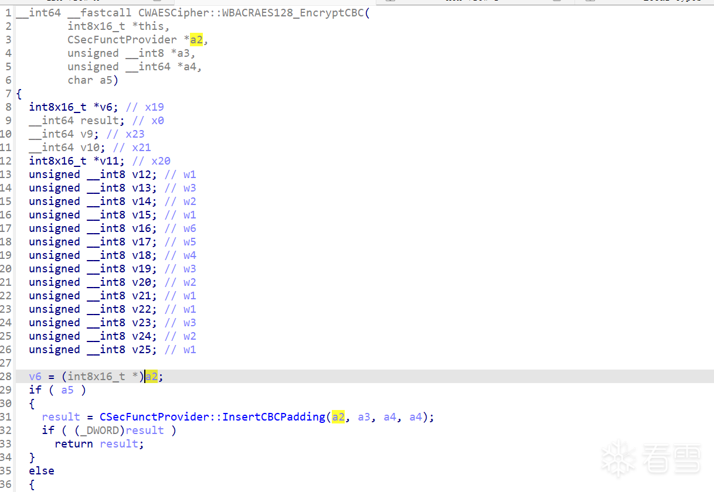
Task: Click line number 27 in the gutter
Action: 6,363
